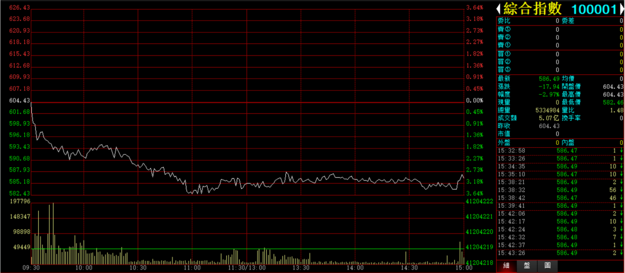This screenshot has height=273, width=625.
Task: Select the 15:42:06 trade row
Action: pos(560,214)
